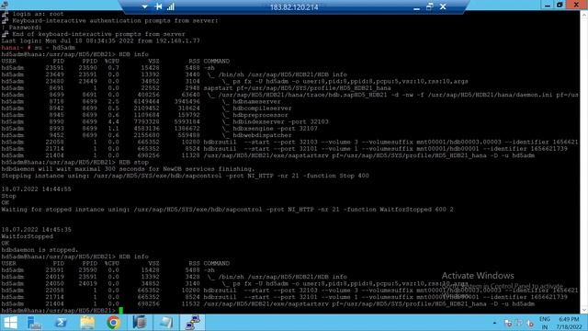Restore down the 183.82.120.214 remote session

[430, 6]
